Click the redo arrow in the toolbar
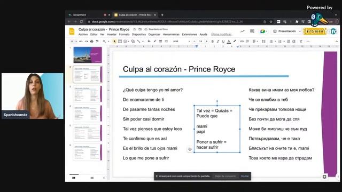This screenshot has width=342, height=192. click(x=87, y=42)
